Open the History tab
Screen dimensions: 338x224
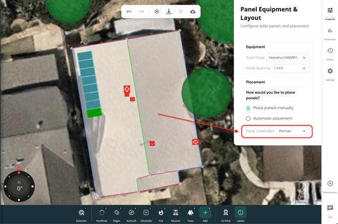click(x=330, y=53)
